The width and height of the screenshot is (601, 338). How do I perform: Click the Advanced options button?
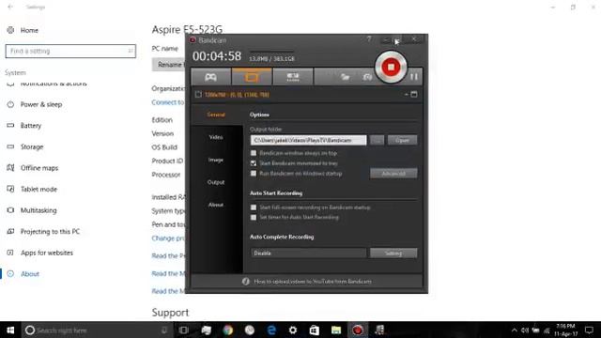point(393,174)
